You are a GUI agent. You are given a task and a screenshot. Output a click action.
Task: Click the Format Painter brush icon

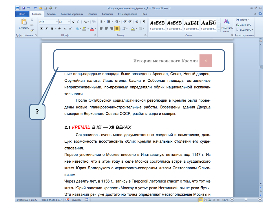(32, 30)
